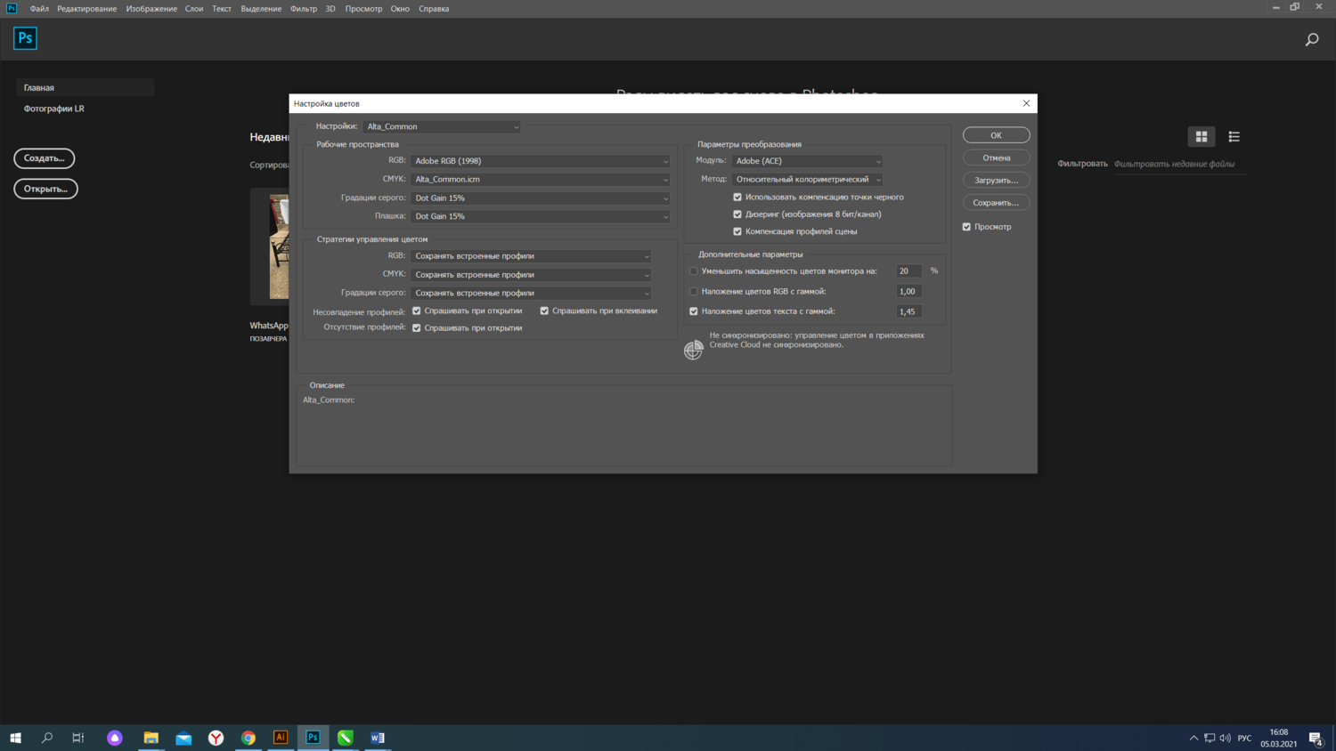
Task: Open Microsoft Word from taskbar
Action: pos(378,738)
